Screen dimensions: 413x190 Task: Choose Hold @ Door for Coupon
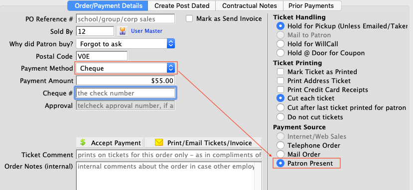coord(280,53)
